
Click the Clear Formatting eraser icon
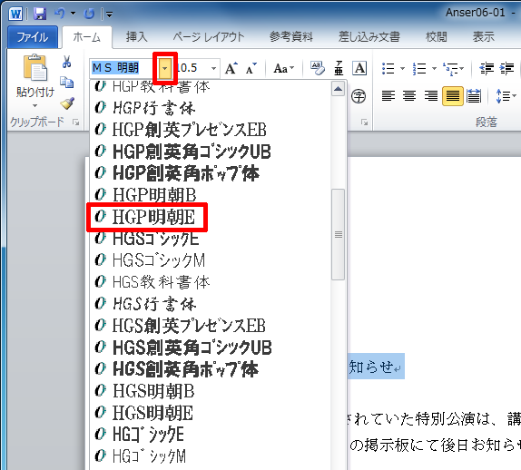(318, 68)
